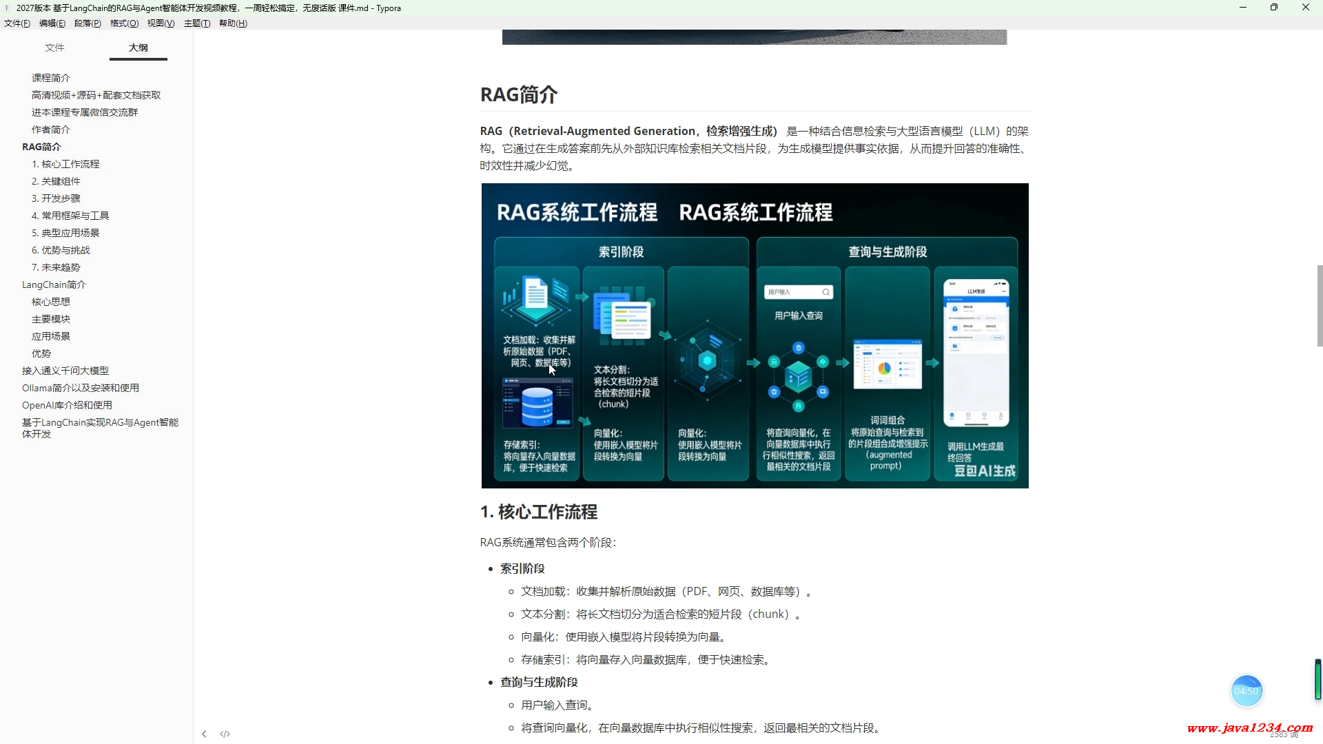
Task: Open the 文件 menu
Action: pyautogui.click(x=17, y=23)
